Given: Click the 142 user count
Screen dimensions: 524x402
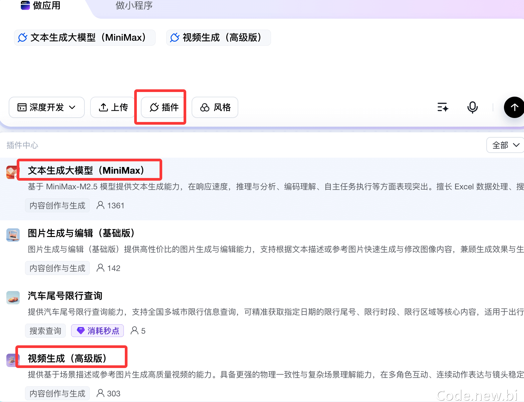Looking at the screenshot, I should point(108,268).
